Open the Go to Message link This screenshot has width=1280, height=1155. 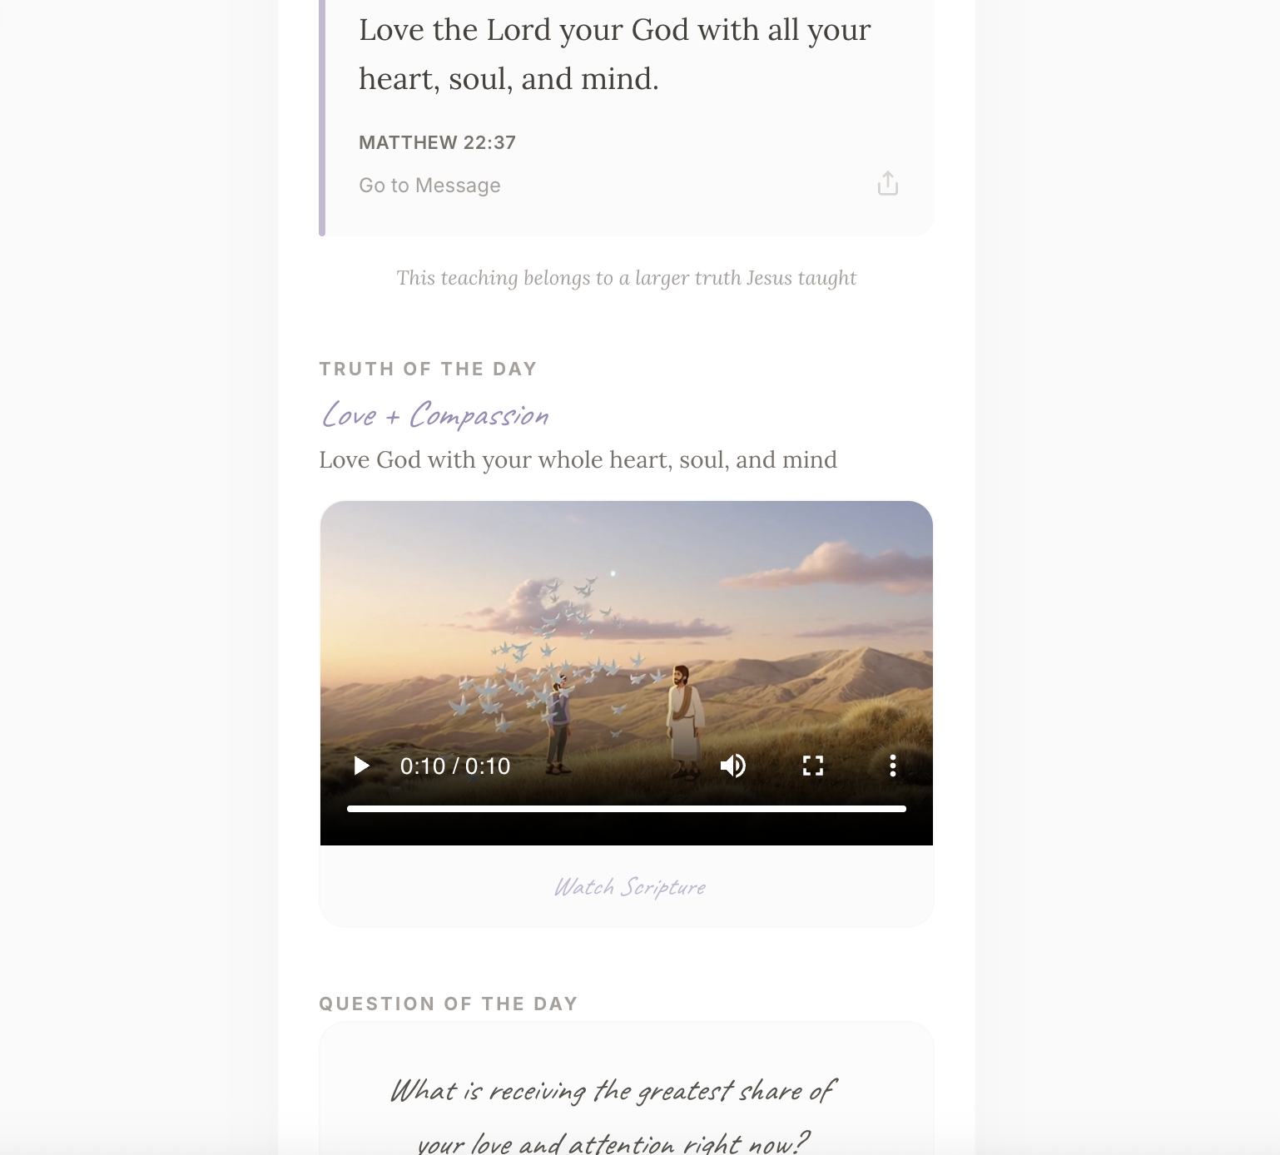click(429, 186)
